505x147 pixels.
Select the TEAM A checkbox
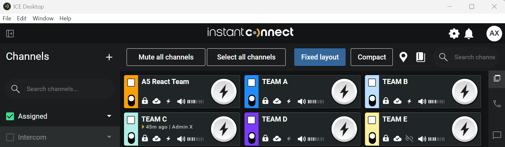point(252,83)
